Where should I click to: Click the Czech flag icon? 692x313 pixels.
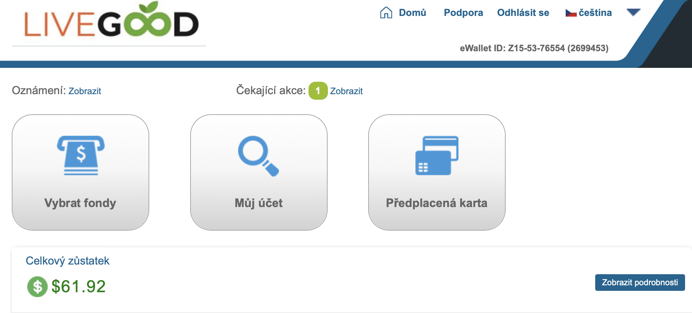click(x=571, y=13)
